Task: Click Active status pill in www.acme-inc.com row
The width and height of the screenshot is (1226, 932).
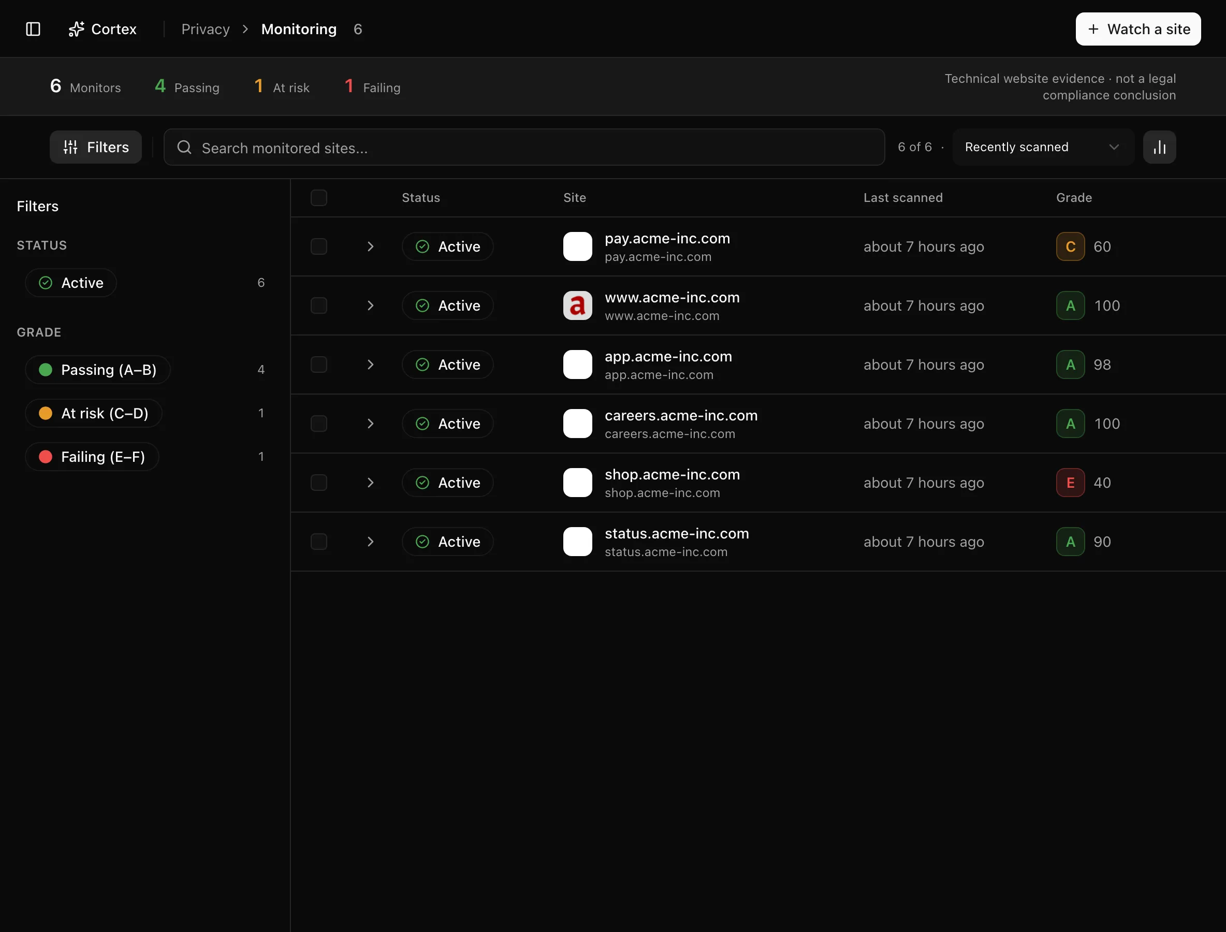Action: pyautogui.click(x=448, y=305)
